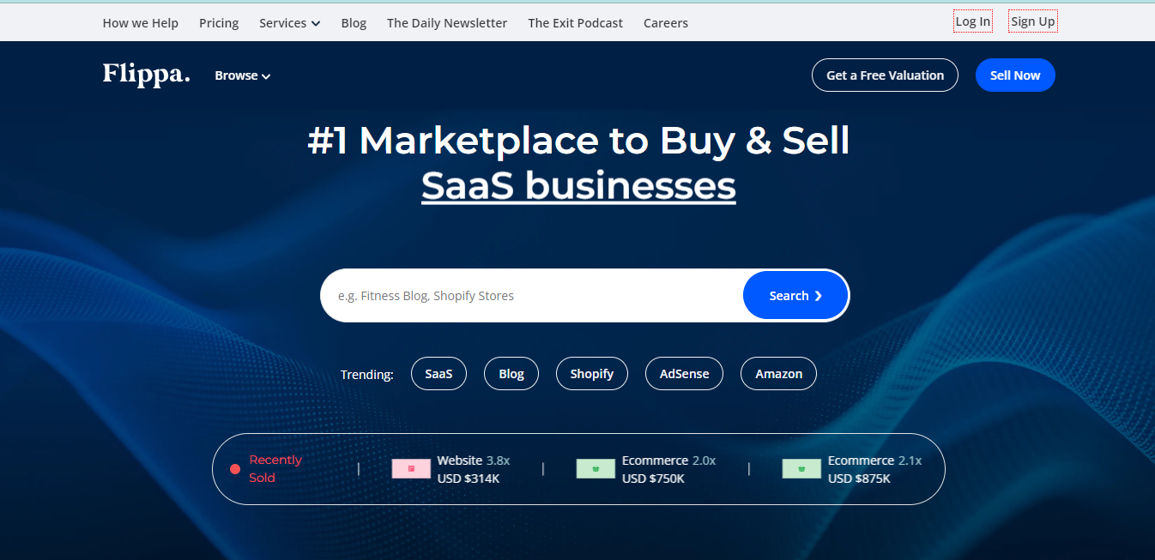Select the AdSense trending tag
The image size is (1155, 560).
coord(684,374)
